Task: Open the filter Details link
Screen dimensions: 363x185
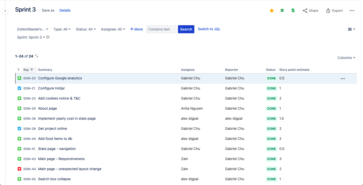Action: coord(65,10)
